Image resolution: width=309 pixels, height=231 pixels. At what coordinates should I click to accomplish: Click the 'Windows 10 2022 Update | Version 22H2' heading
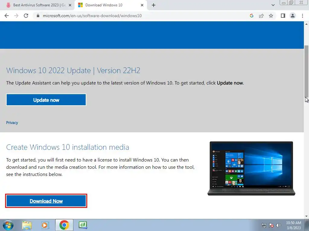73,70
